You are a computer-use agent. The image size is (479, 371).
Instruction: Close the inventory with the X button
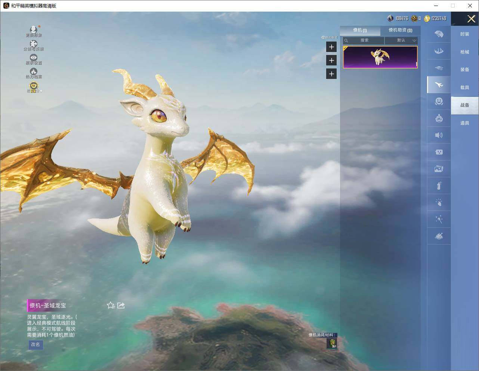click(471, 19)
